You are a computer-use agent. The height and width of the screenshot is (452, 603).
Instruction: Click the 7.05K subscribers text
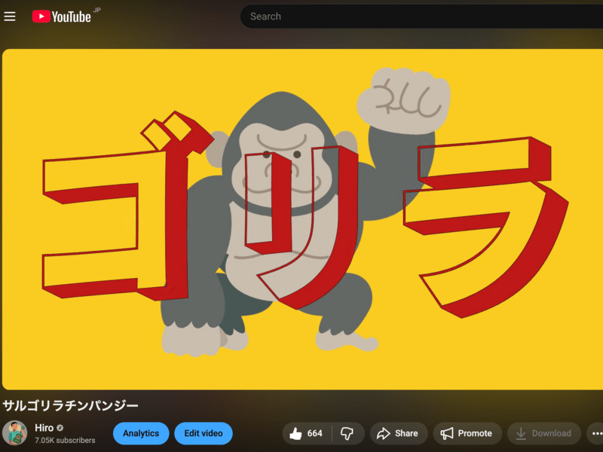click(65, 440)
